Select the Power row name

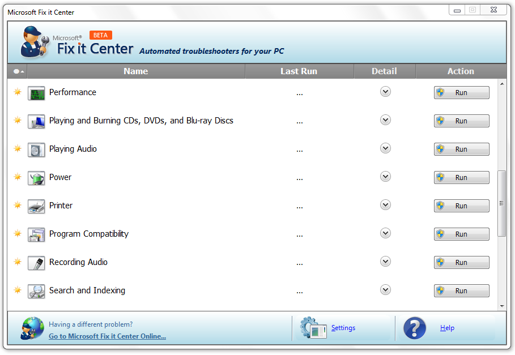coord(60,177)
